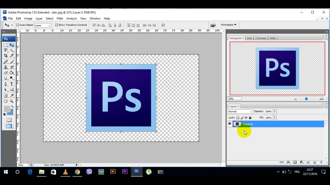Switch to the Paths tab
The width and height of the screenshot is (330, 185).
[273, 38]
